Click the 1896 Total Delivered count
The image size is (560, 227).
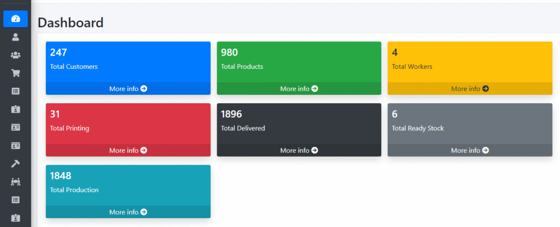[231, 115]
